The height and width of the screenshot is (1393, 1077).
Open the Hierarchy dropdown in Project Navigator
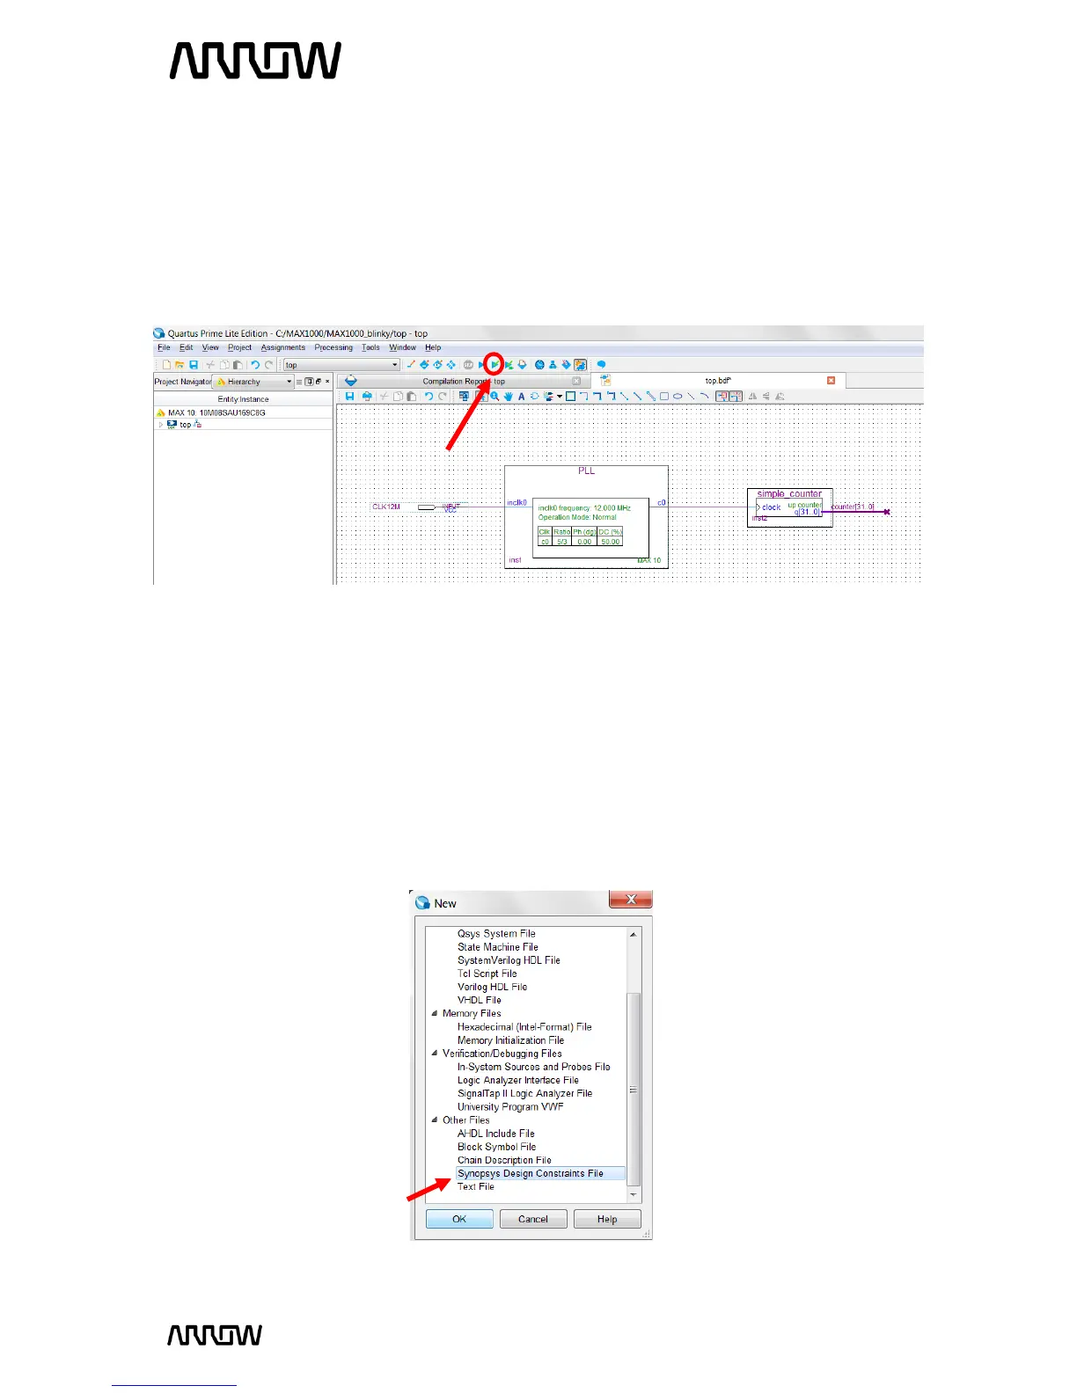point(253,382)
